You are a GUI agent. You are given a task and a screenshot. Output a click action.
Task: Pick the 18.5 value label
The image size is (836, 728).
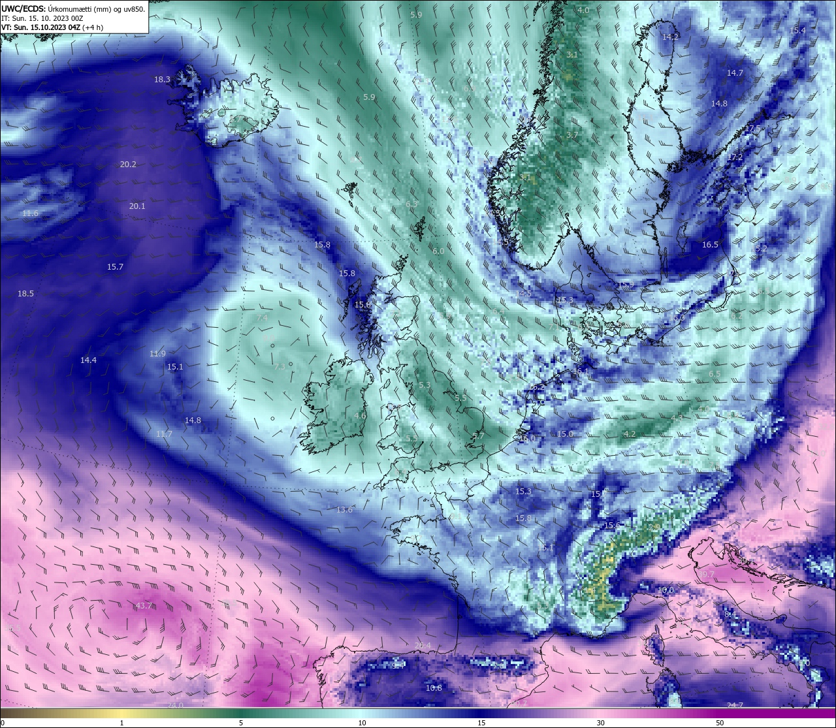coord(25,294)
